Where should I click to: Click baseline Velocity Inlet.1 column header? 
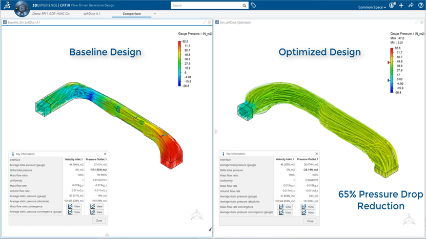[74, 159]
